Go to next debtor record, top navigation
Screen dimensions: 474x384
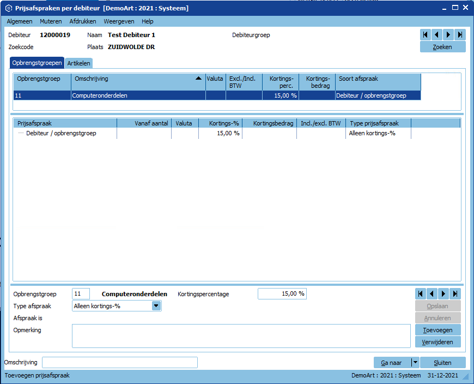pyautogui.click(x=448, y=34)
